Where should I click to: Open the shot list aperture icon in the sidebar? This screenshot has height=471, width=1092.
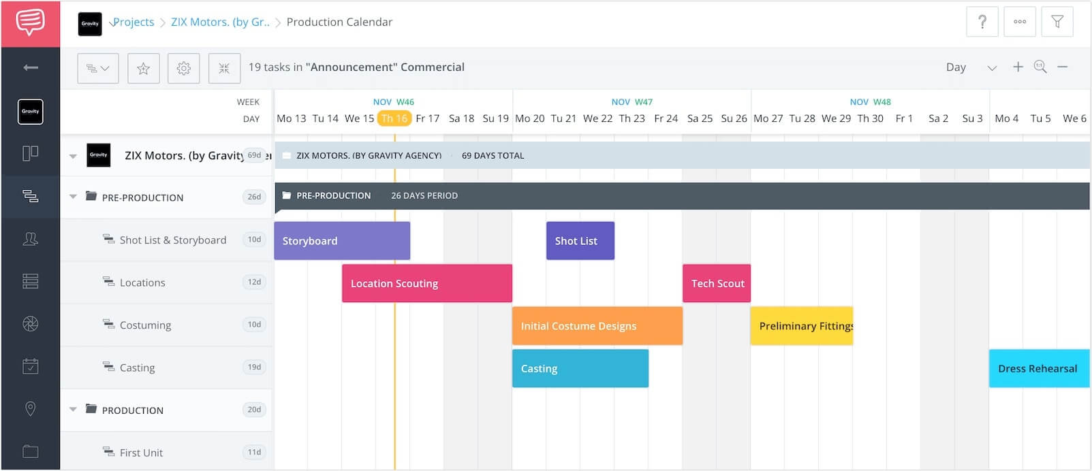pyautogui.click(x=31, y=324)
